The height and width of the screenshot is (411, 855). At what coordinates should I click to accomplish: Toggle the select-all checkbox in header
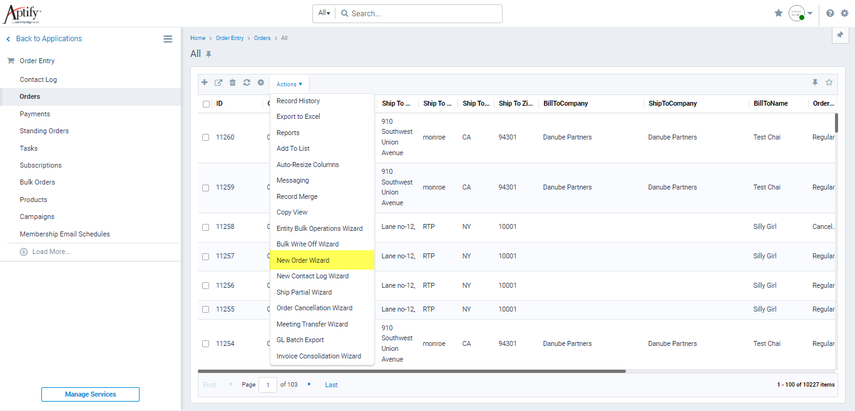point(206,104)
